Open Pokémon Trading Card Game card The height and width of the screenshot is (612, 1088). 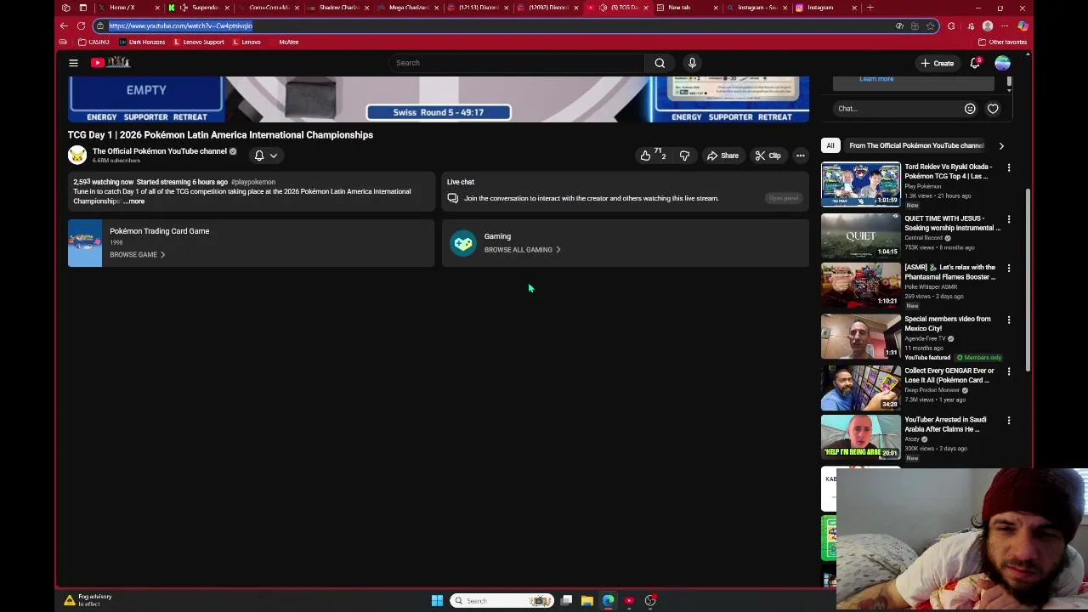pos(251,243)
